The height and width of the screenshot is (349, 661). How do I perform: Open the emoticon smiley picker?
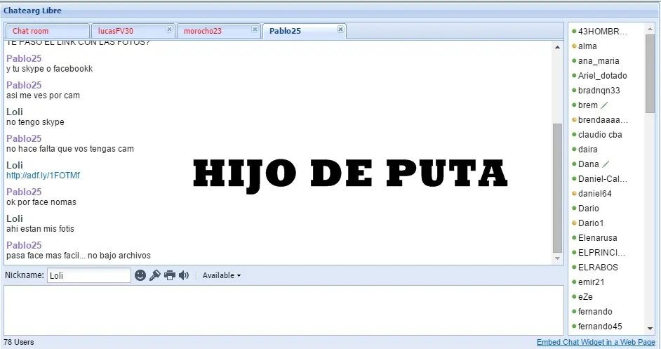tap(140, 275)
